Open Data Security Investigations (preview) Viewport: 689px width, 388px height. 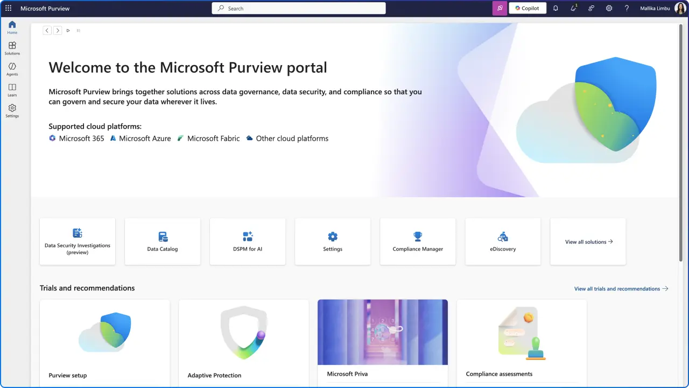coord(77,241)
